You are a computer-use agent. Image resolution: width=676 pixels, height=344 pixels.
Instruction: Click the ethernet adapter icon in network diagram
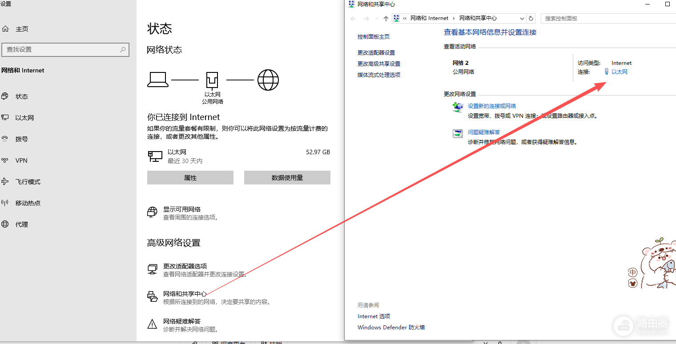[213, 80]
